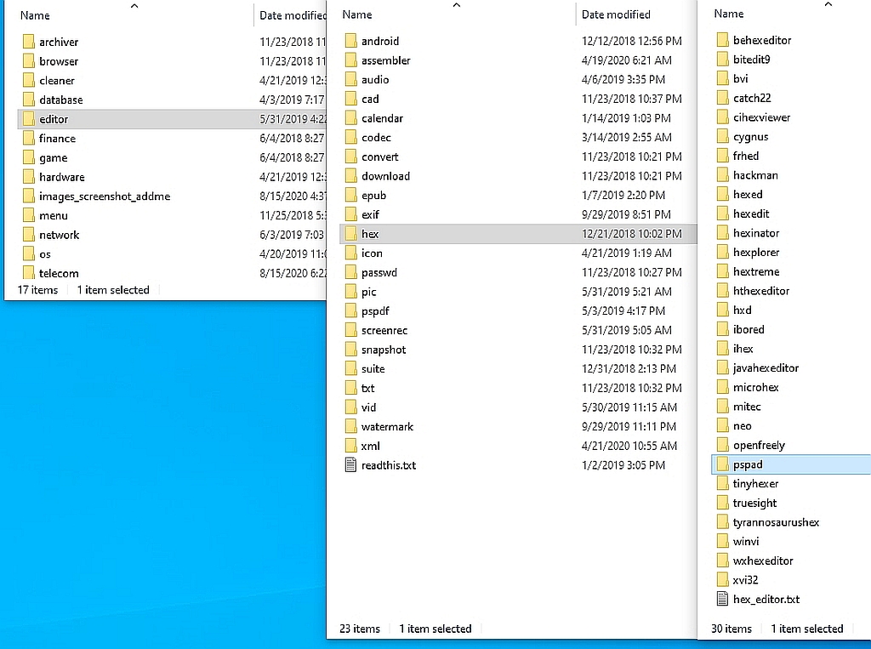Select the xvi32 folder icon
This screenshot has width=871, height=649.
(x=722, y=580)
